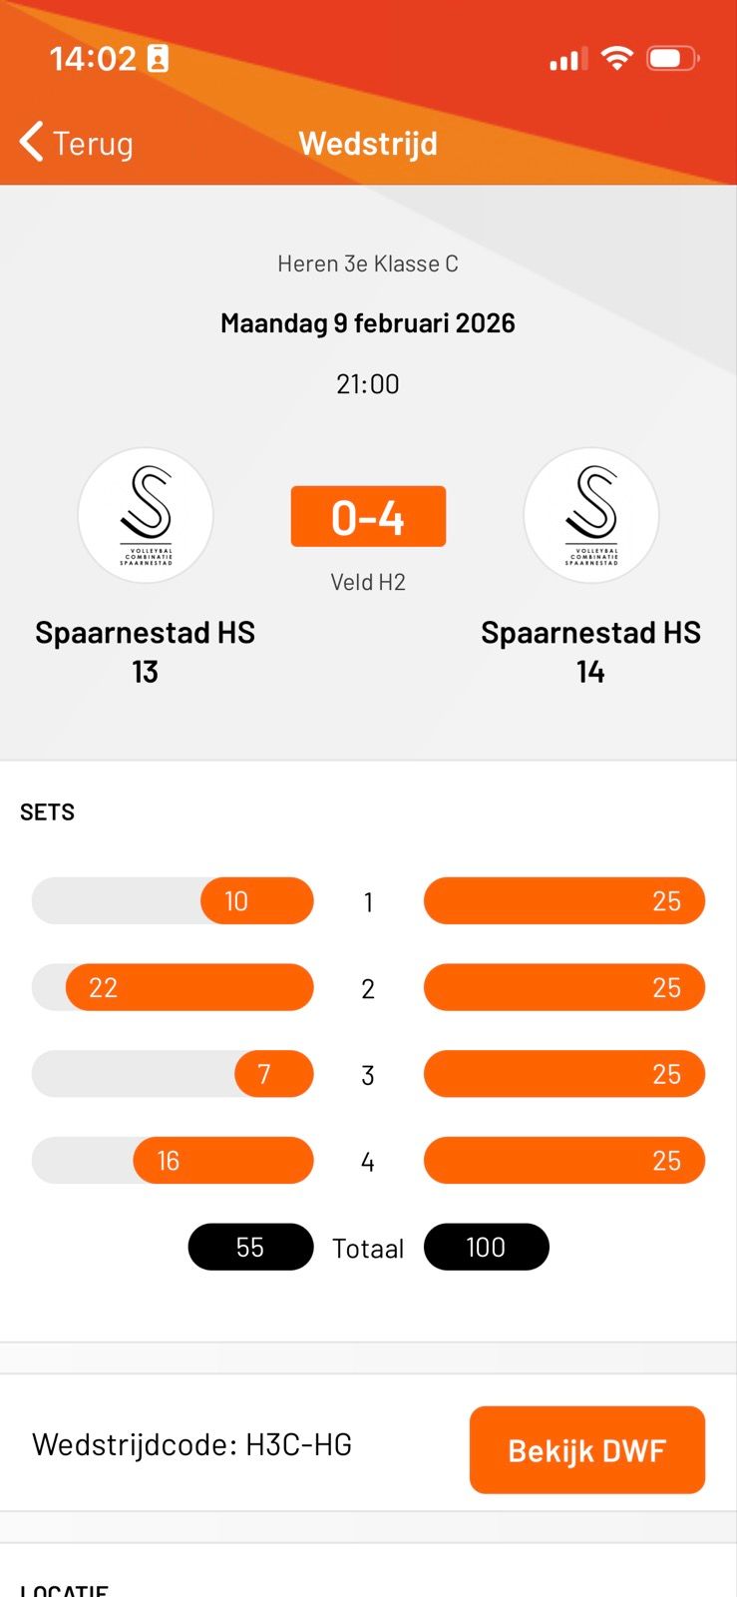Tap the Wedstrijdcode H3C-HG text

pos(191,1444)
